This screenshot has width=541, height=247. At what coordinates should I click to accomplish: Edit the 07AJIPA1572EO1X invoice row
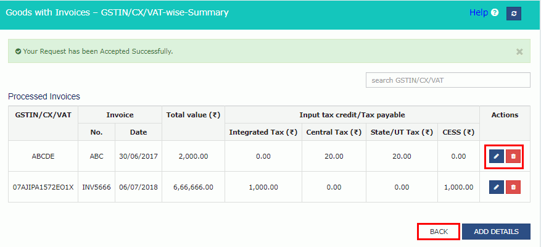tap(496, 187)
